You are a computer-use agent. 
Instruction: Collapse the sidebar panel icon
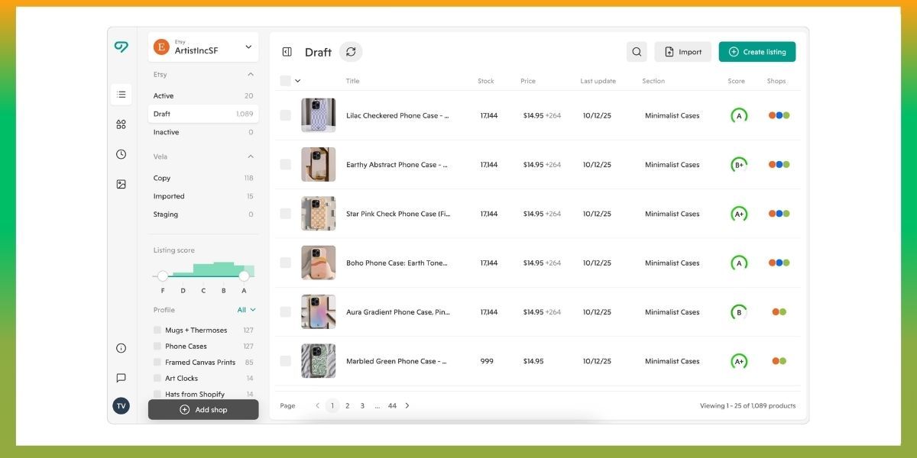coord(287,52)
